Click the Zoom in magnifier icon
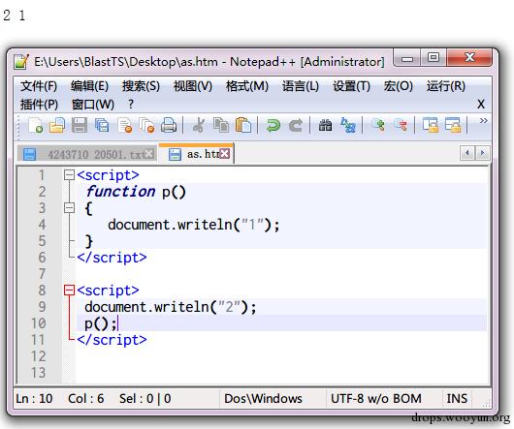Viewport: 514px width, 429px height. tap(378, 125)
